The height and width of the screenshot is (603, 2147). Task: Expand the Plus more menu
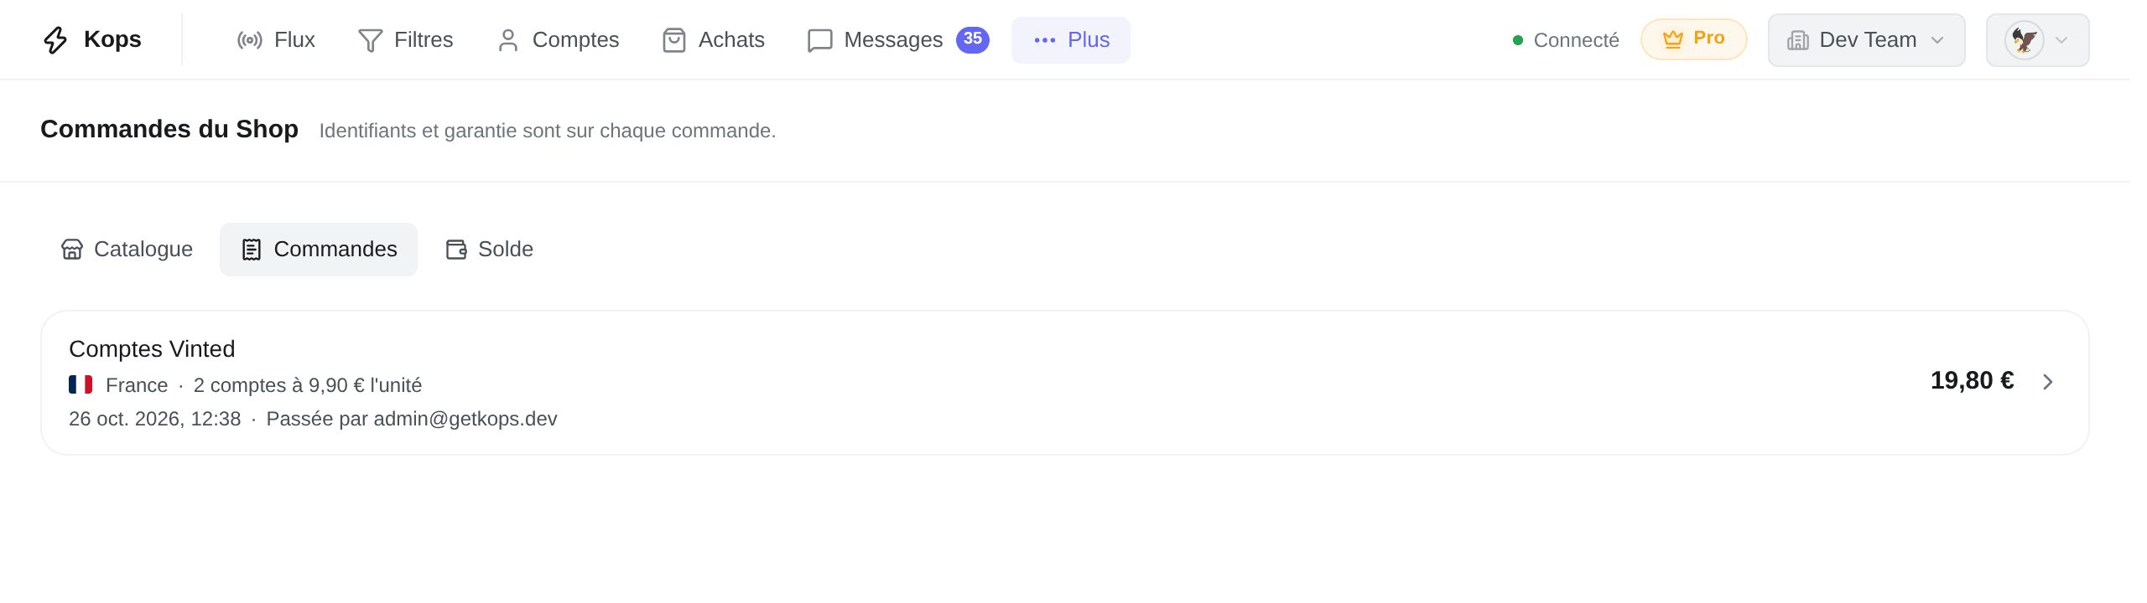pos(1070,40)
